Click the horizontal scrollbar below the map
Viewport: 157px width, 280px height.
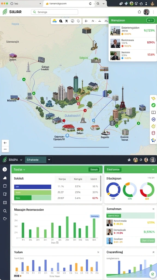click(81, 147)
